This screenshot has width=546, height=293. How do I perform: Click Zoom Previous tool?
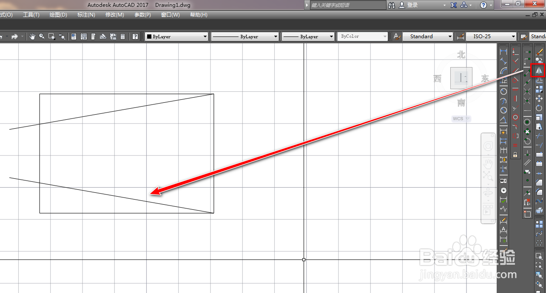point(62,37)
